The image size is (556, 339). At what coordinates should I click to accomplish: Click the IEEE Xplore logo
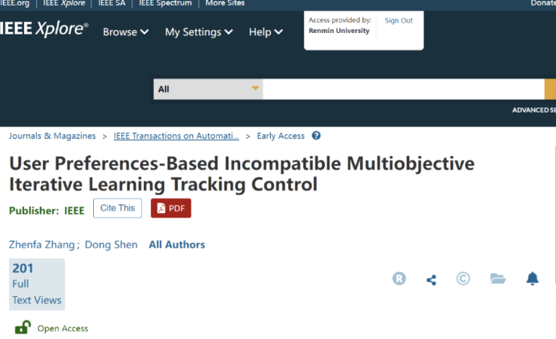pos(44,31)
